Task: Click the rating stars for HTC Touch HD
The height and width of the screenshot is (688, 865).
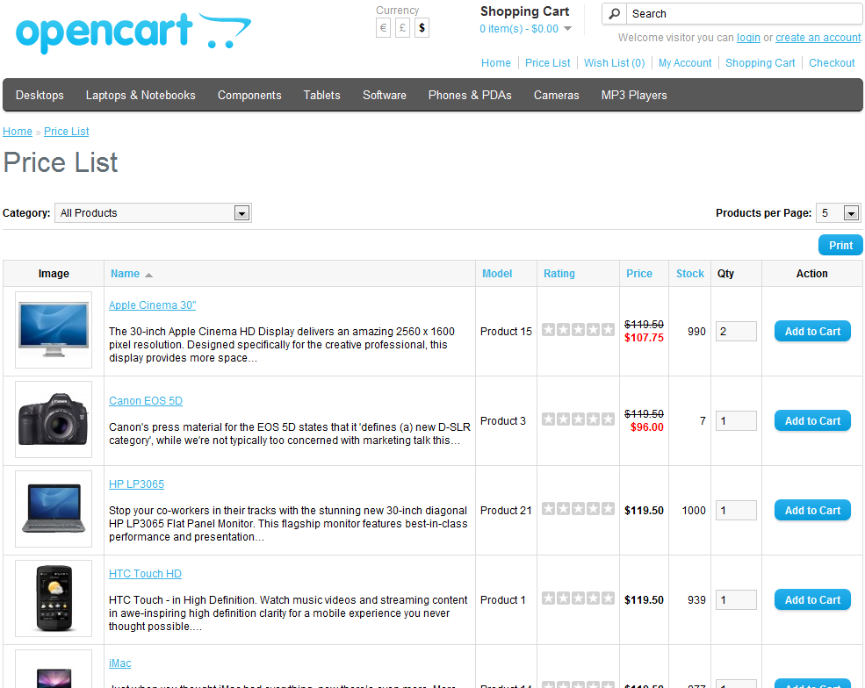Action: pos(578,598)
